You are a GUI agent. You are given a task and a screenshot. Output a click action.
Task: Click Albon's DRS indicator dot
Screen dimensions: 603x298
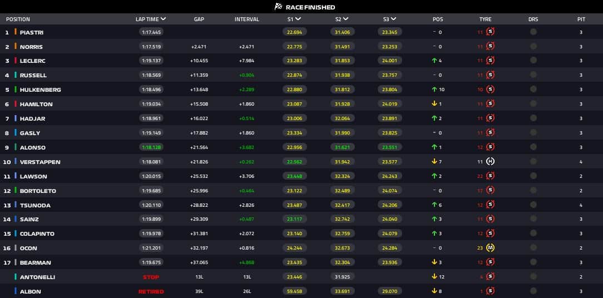click(533, 291)
